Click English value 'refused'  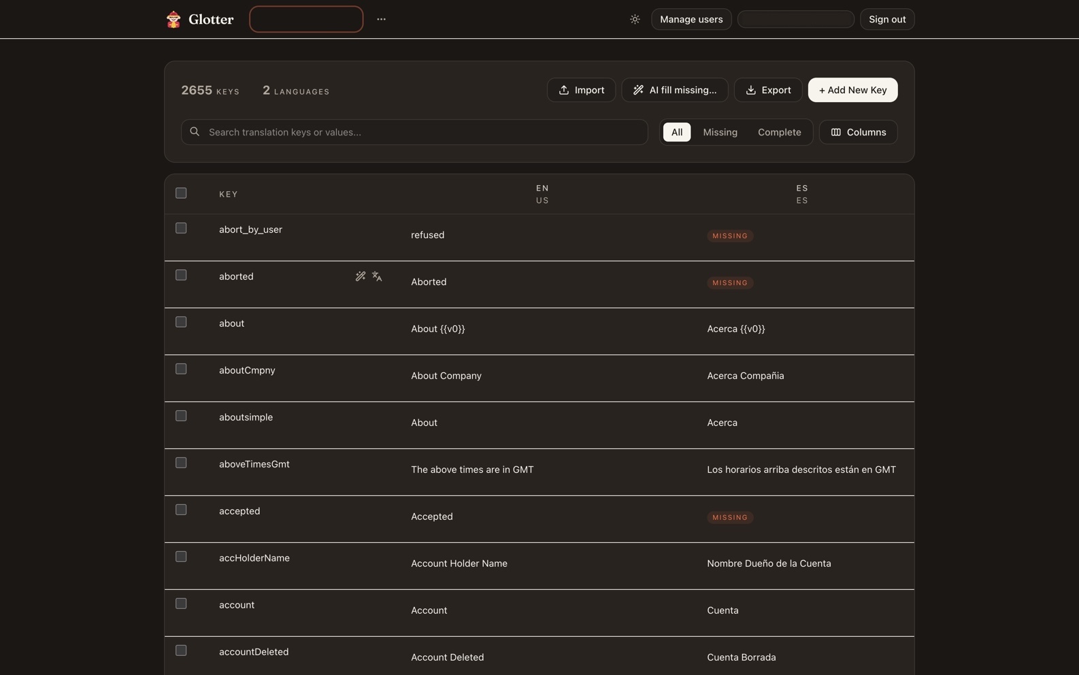tap(427, 235)
